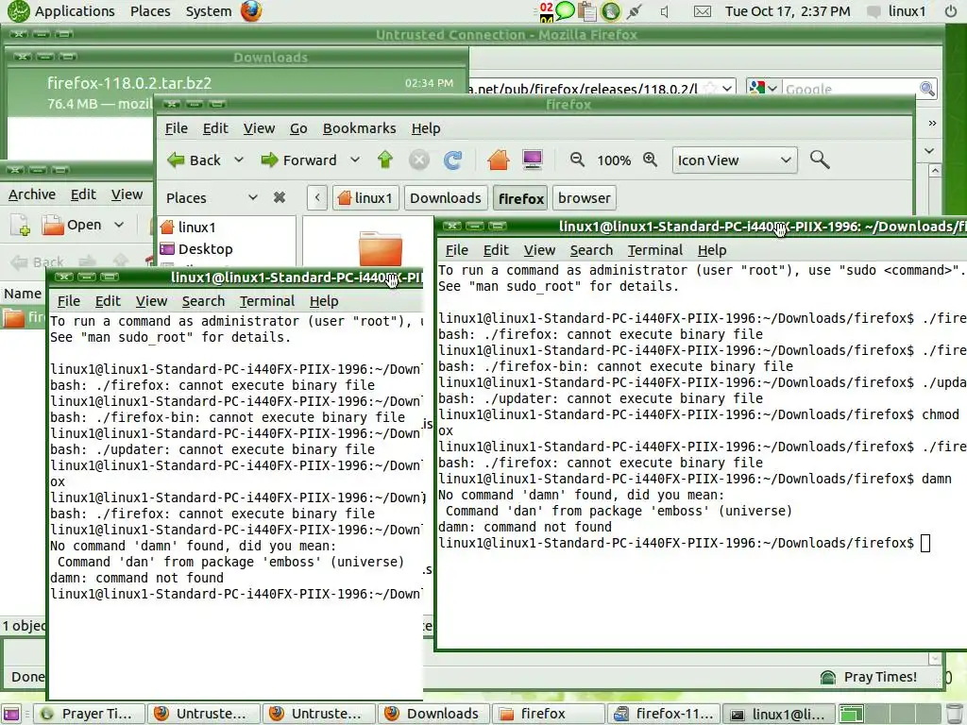The height and width of the screenshot is (725, 967).
Task: Open Archive menu in archive manager
Action: (x=32, y=194)
